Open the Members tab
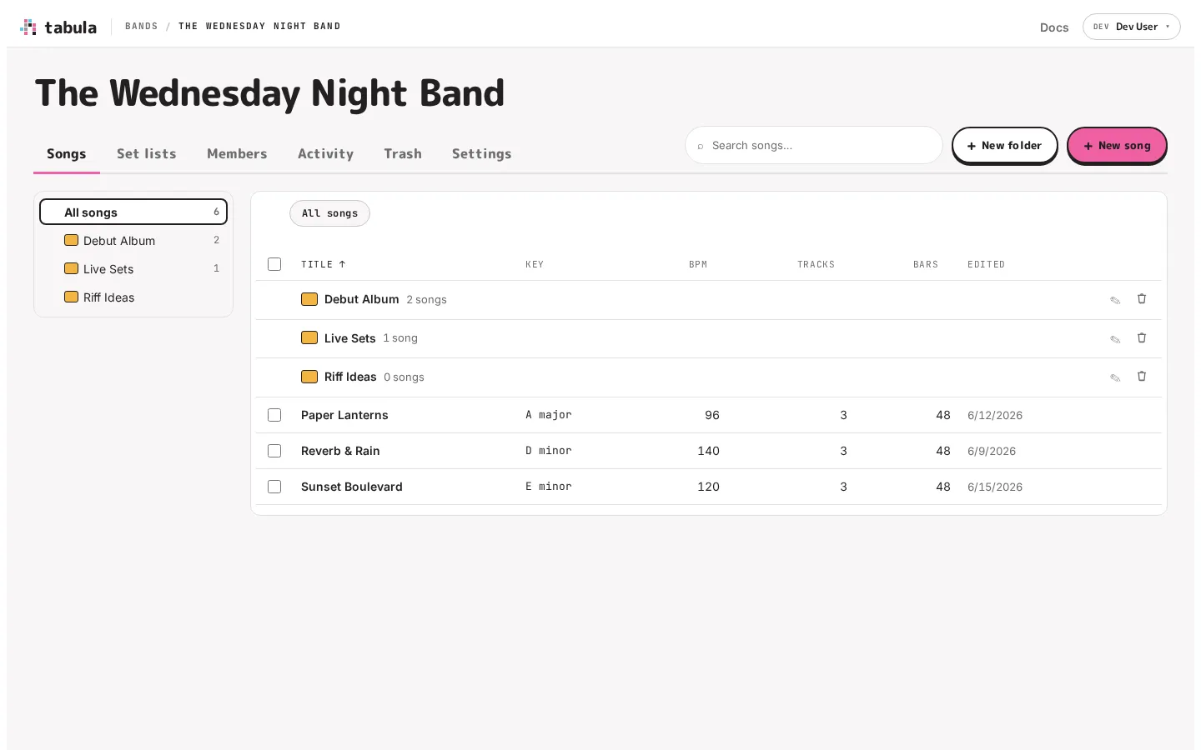The height and width of the screenshot is (750, 1201). click(x=237, y=153)
